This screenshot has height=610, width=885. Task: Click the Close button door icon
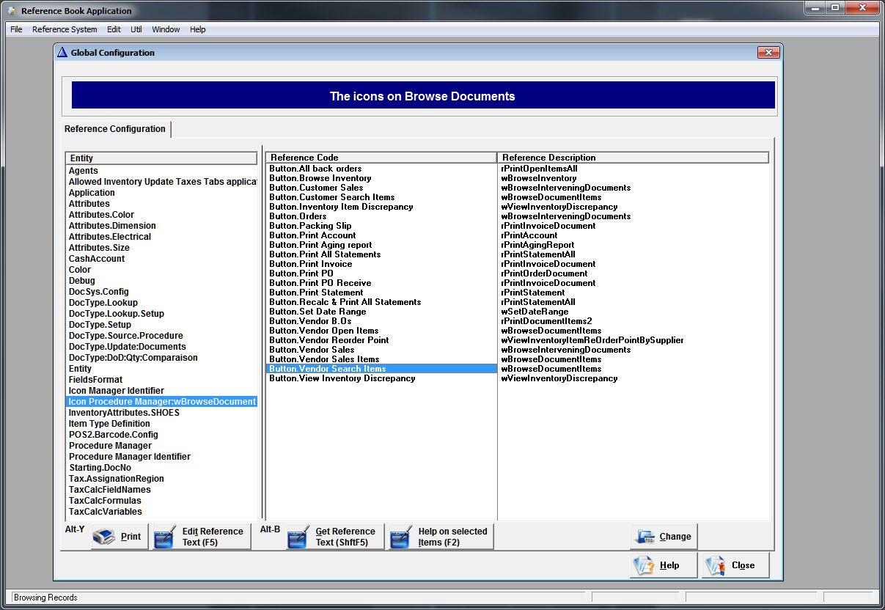pyautogui.click(x=716, y=565)
